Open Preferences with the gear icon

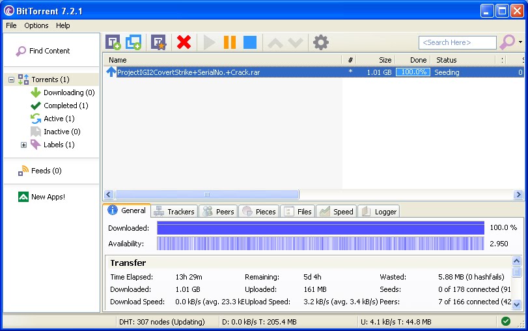coord(320,42)
